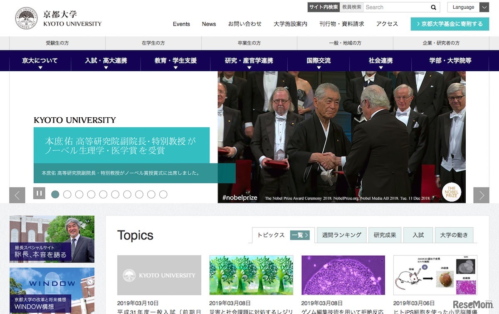This screenshot has width=499, height=314.
Task: Click 卒業生の方 audience link
Action: (249, 43)
